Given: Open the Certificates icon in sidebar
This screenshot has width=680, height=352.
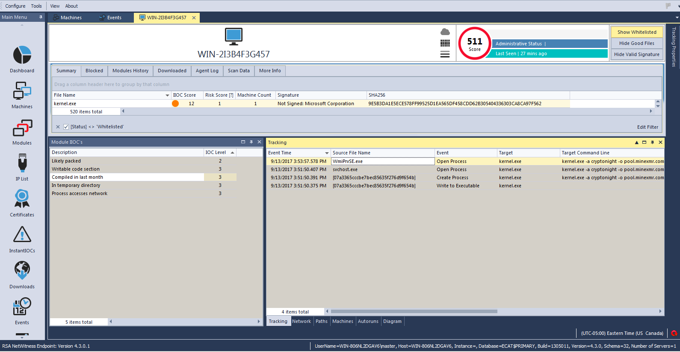Looking at the screenshot, I should point(22,199).
